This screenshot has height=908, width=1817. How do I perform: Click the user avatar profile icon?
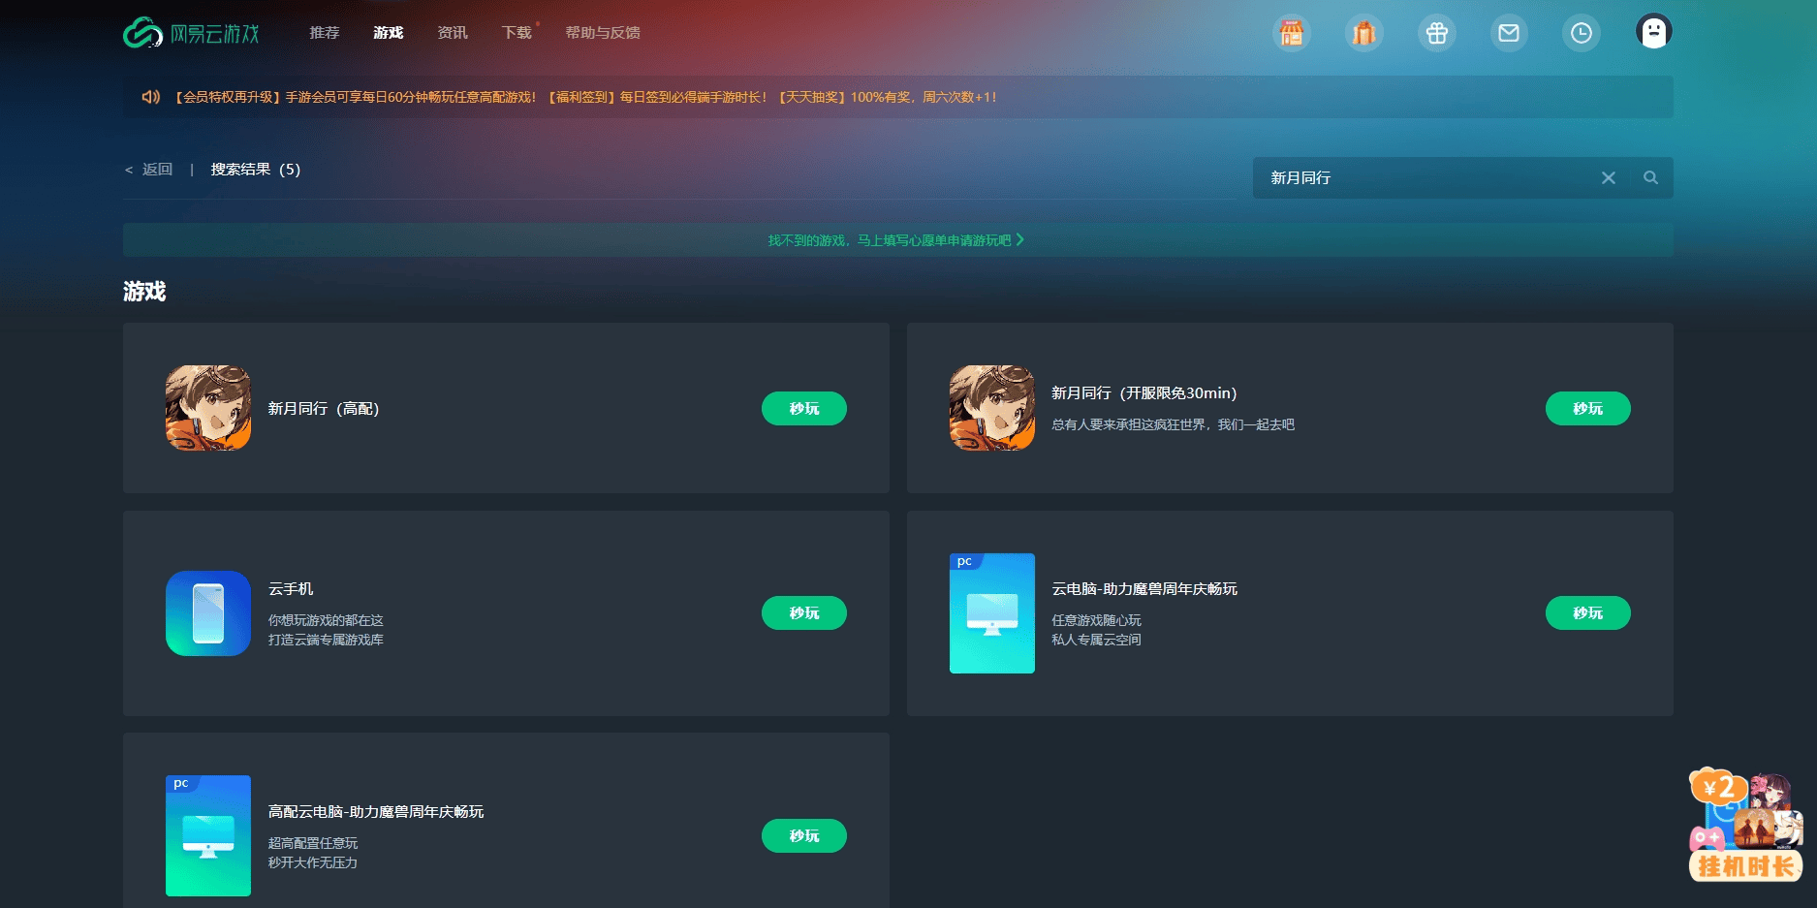[1653, 32]
